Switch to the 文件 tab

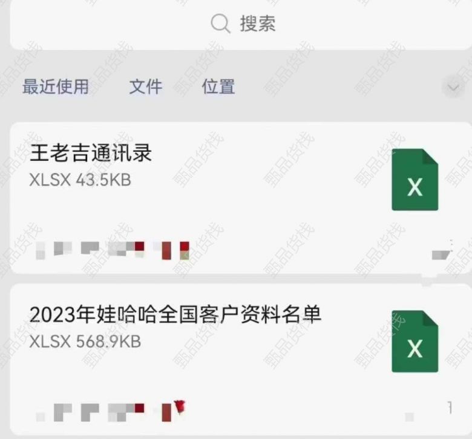pos(146,86)
